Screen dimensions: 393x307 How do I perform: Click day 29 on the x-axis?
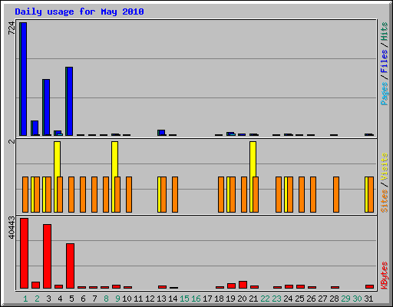tap(345, 299)
